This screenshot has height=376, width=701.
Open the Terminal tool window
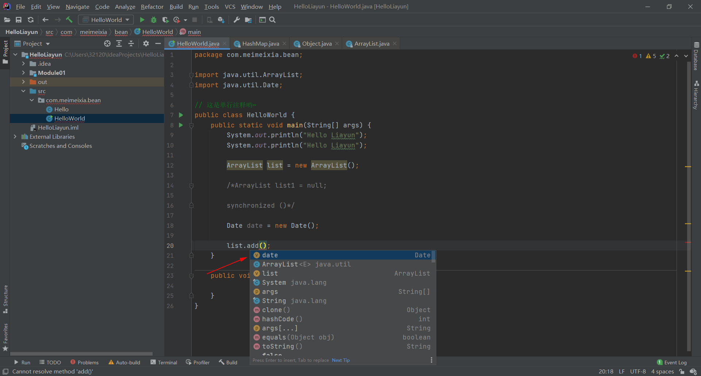164,362
